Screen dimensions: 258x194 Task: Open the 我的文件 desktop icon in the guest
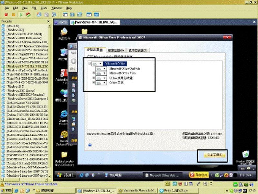tap(64, 34)
